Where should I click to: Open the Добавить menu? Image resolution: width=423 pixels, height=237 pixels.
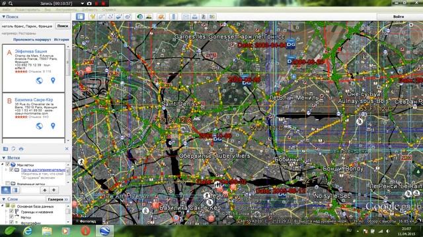coord(90,10)
